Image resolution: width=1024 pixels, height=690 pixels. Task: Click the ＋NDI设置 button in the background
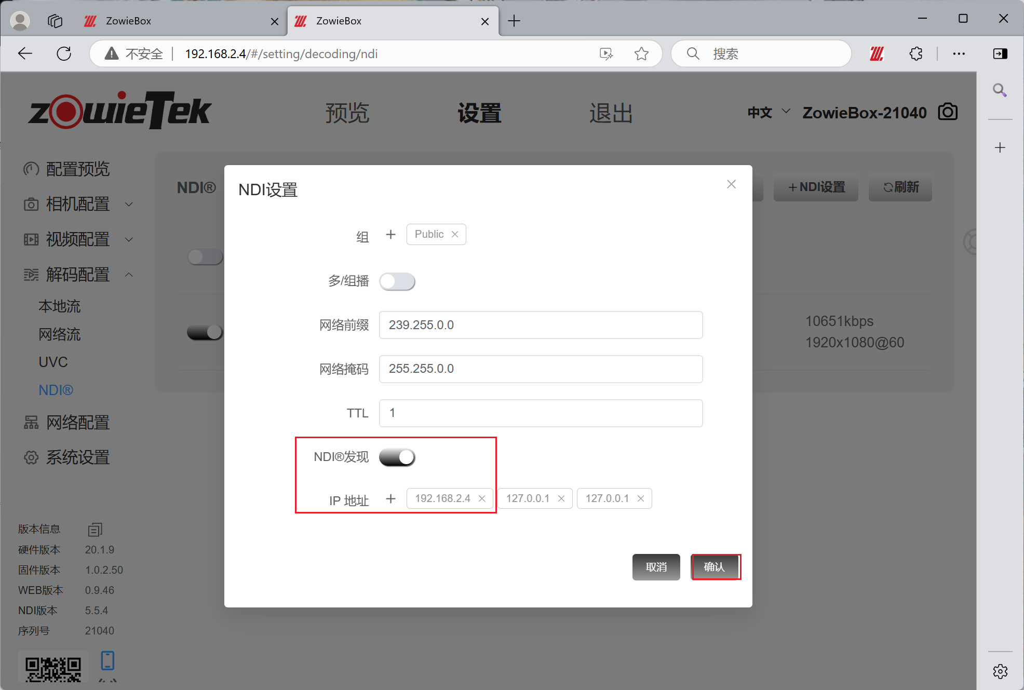point(816,187)
